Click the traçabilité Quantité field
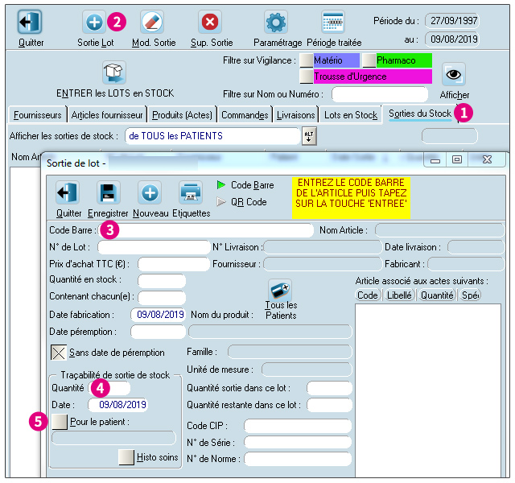This screenshot has height=483, width=515. 109,388
